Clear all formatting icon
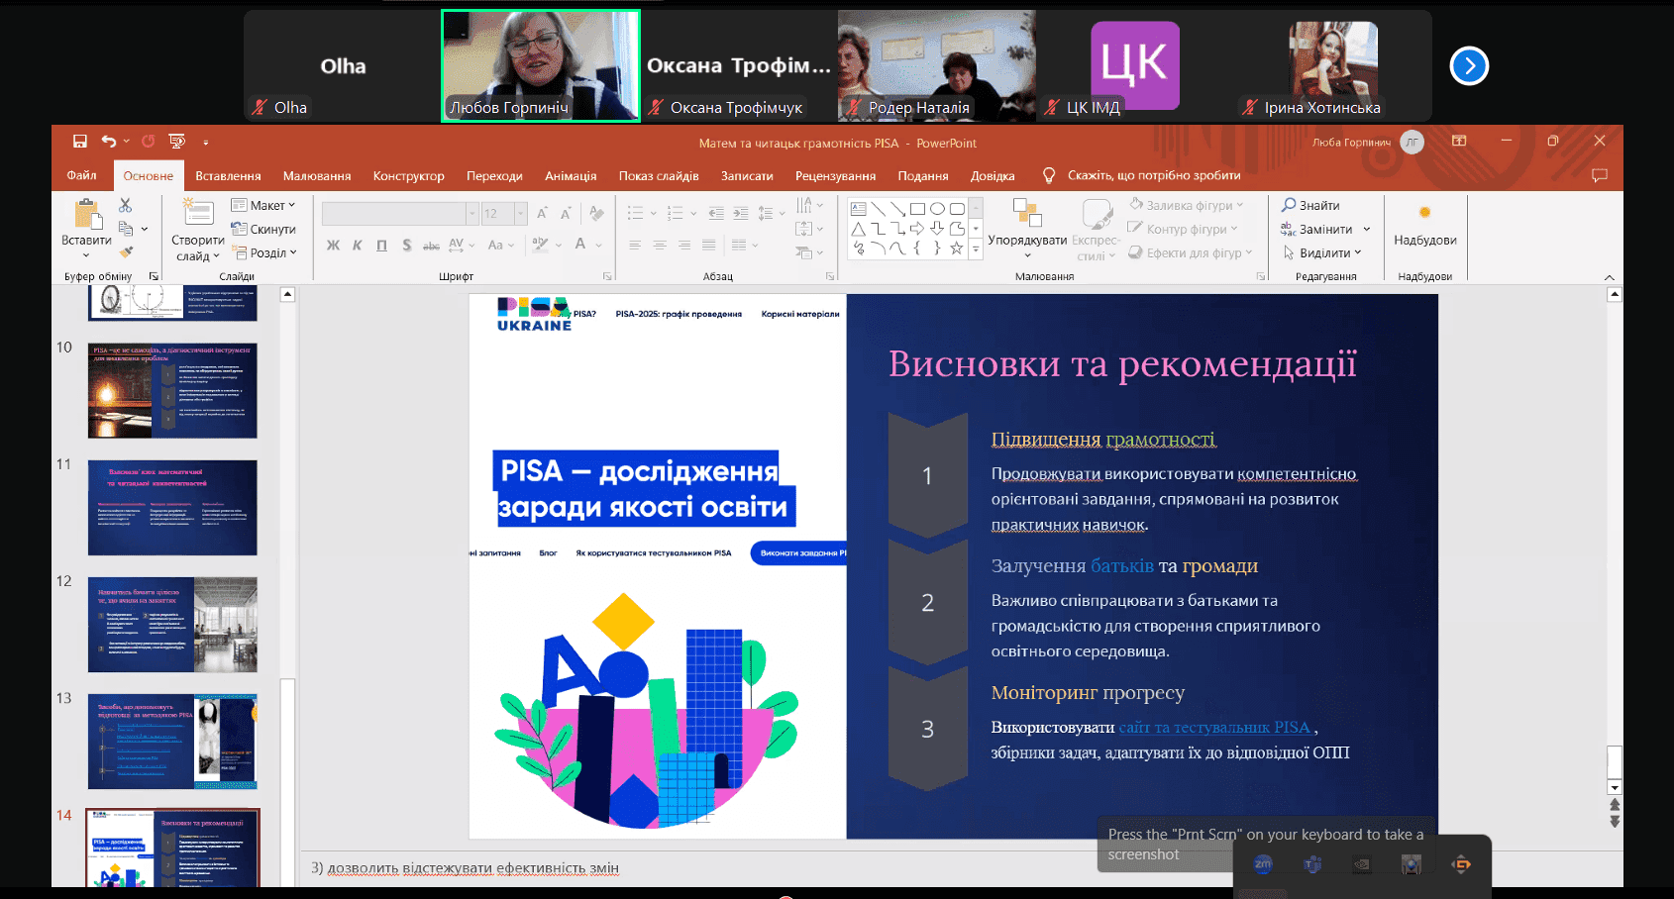Screen dimensions: 1674x899 596,213
